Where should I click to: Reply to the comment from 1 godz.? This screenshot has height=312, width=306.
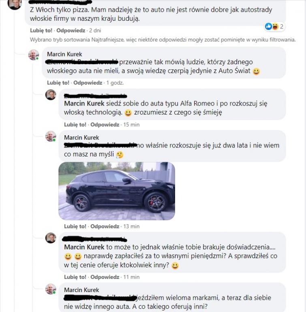coord(88,82)
